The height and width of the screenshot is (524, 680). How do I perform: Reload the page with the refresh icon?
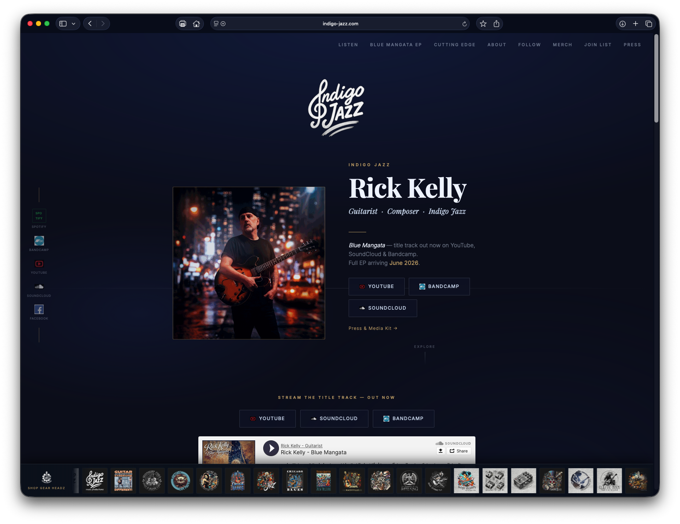[x=464, y=23]
